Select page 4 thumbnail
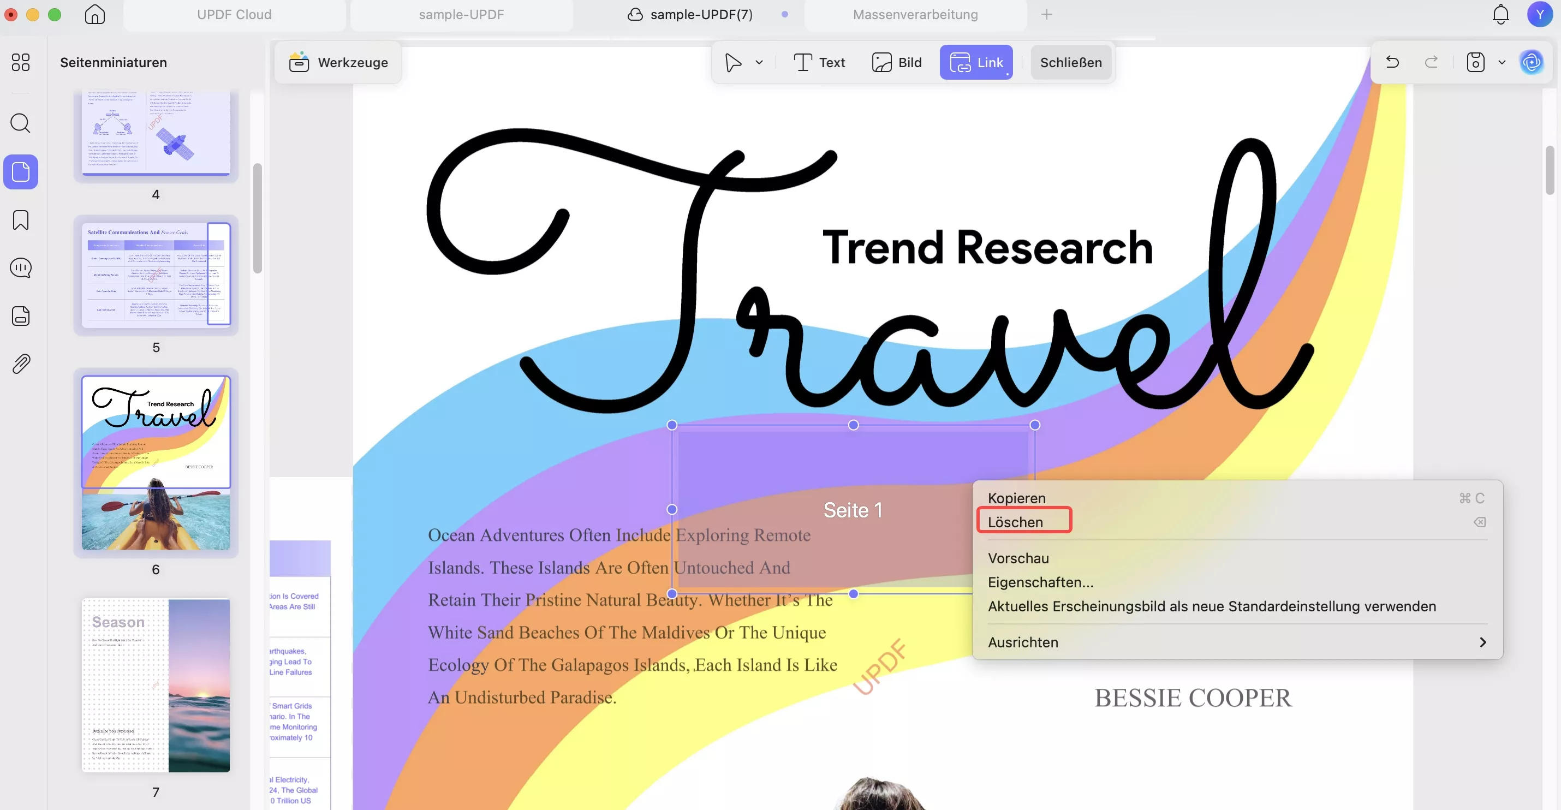This screenshot has height=810, width=1561. [156, 134]
